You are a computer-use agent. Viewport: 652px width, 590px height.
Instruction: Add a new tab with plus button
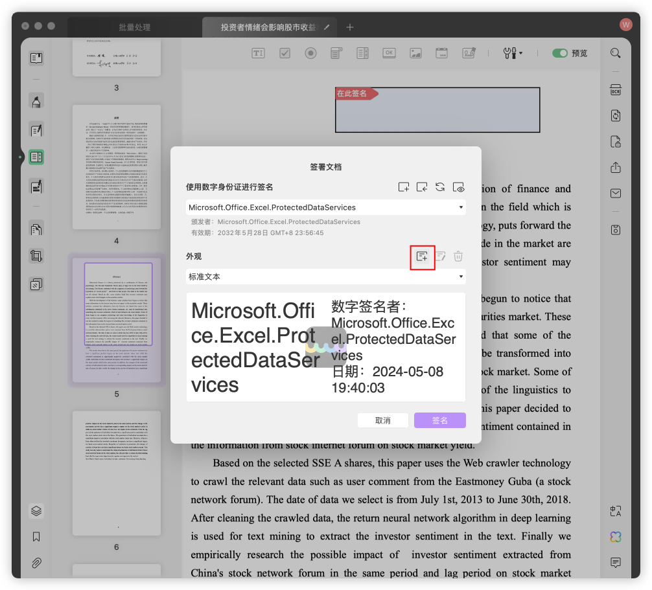tap(350, 27)
